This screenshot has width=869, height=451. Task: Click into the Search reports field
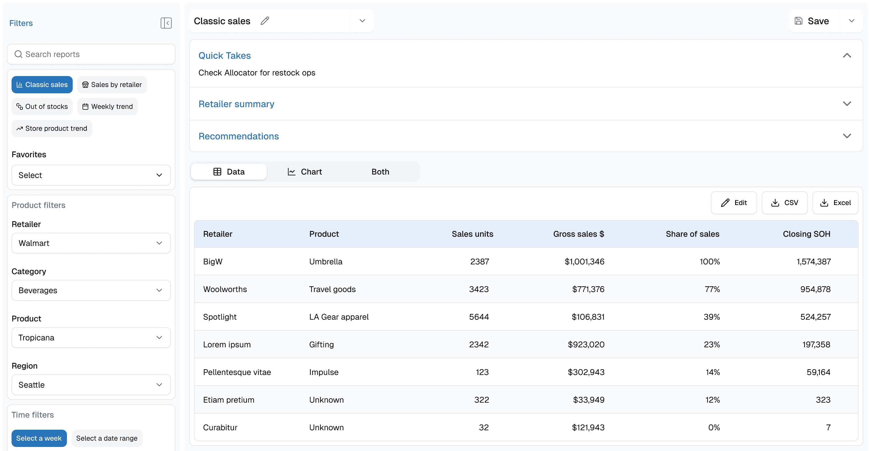coord(94,54)
